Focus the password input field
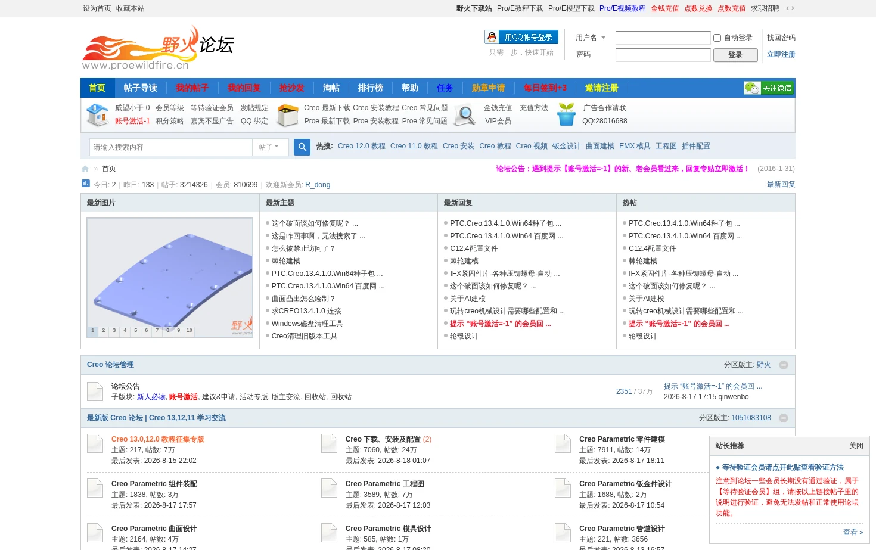876x550 pixels. pos(663,55)
